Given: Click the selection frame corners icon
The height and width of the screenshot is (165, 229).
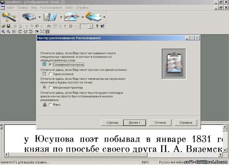Looking at the screenshot, I should [x=42, y=31].
